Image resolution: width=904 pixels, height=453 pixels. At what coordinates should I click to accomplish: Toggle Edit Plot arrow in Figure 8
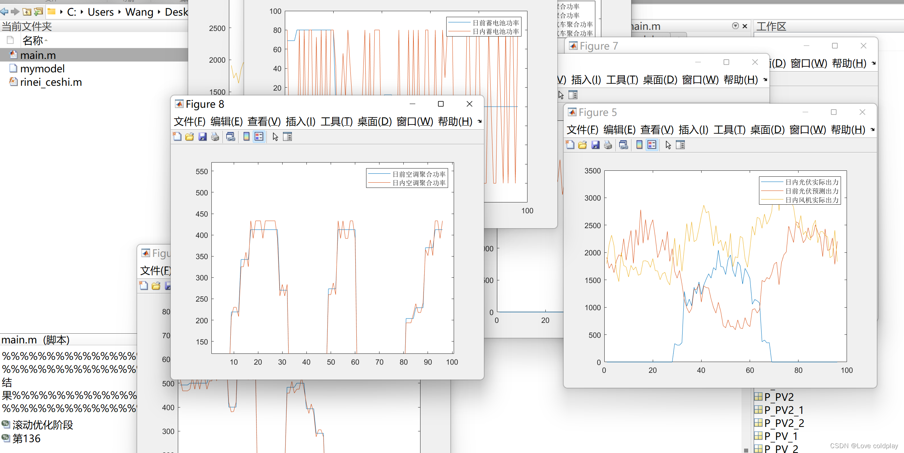(275, 137)
